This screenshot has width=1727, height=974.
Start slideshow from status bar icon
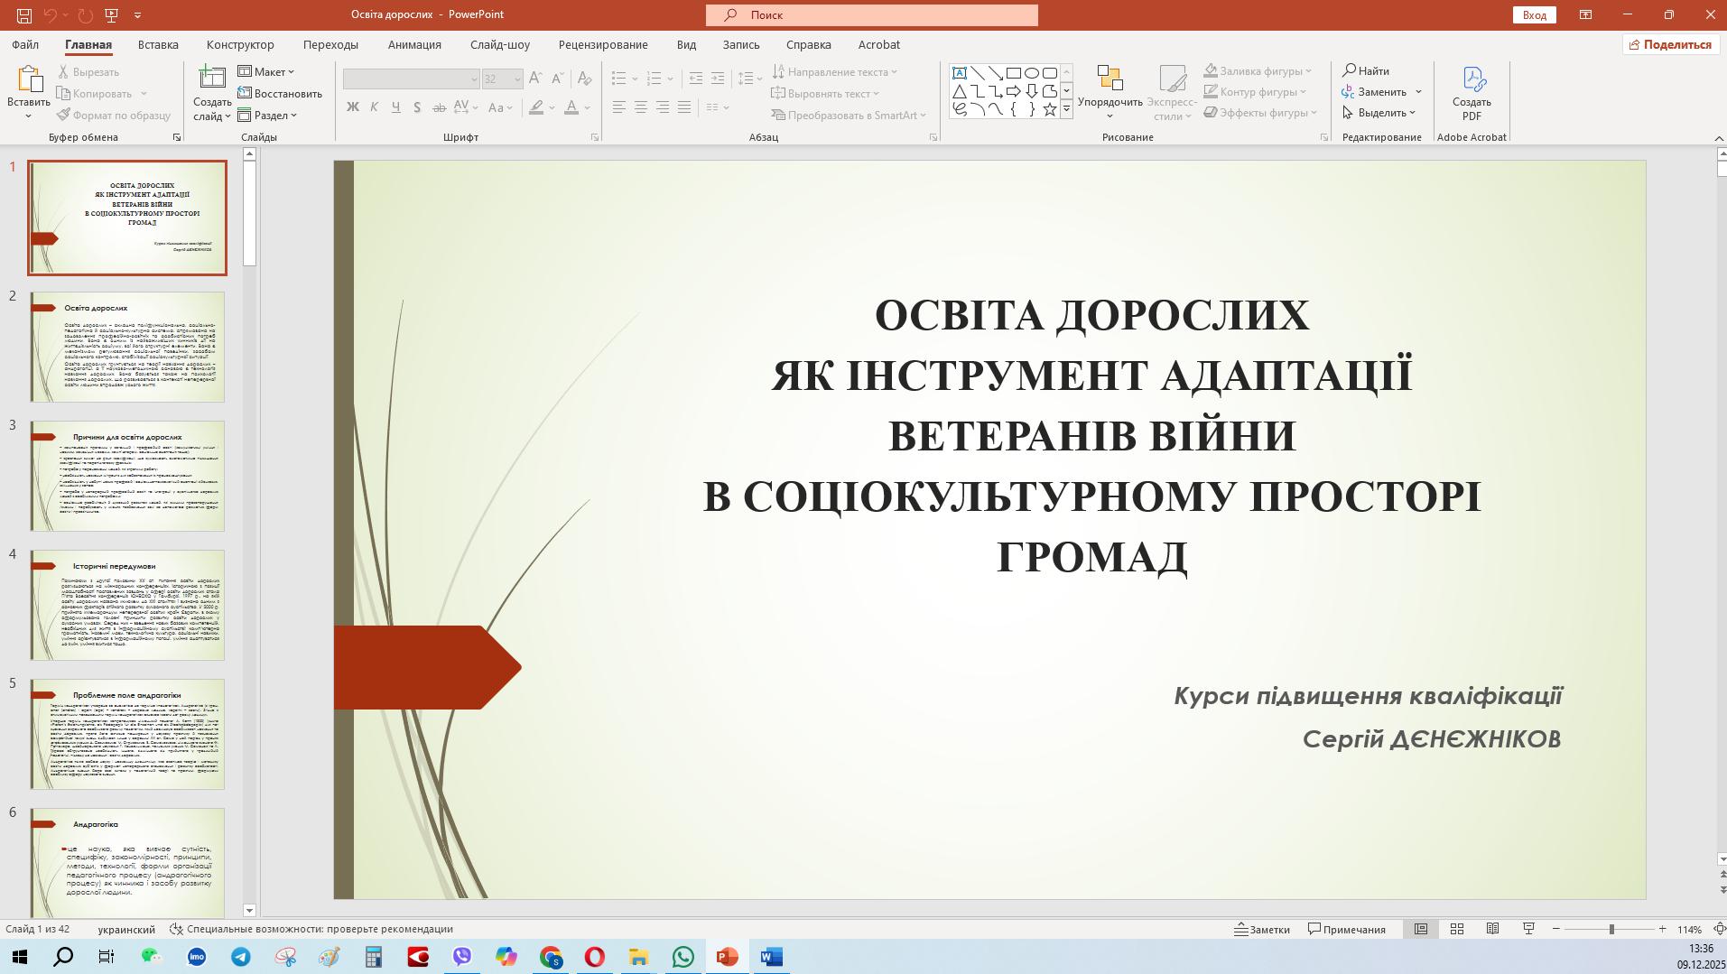click(x=1528, y=929)
